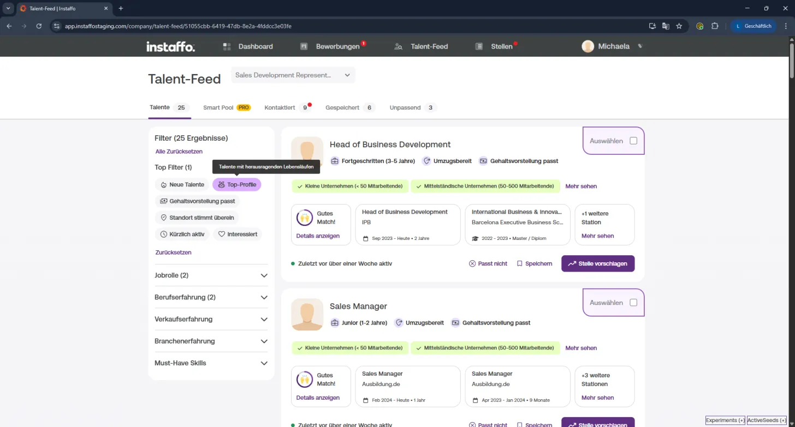
Task: Expand the Must-Have Skills filter section
Action: (211, 363)
